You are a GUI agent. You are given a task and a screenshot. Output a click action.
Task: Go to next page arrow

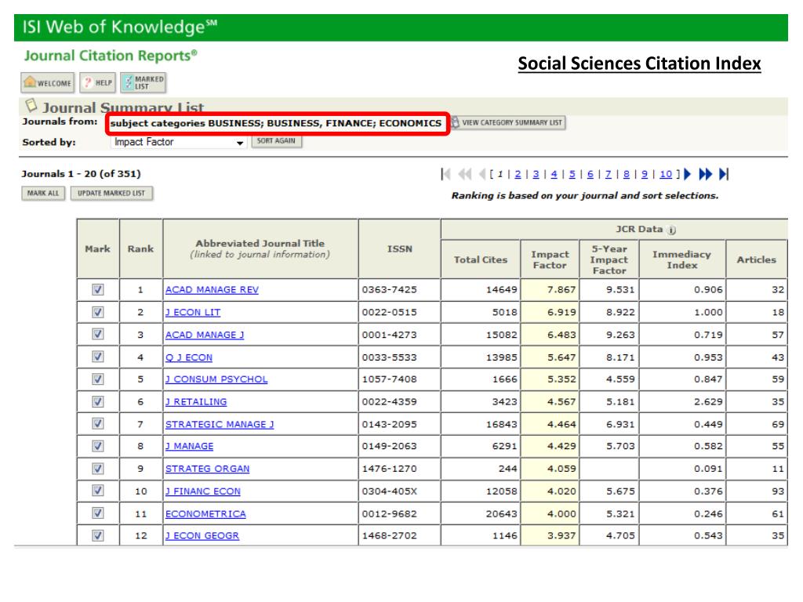point(687,175)
